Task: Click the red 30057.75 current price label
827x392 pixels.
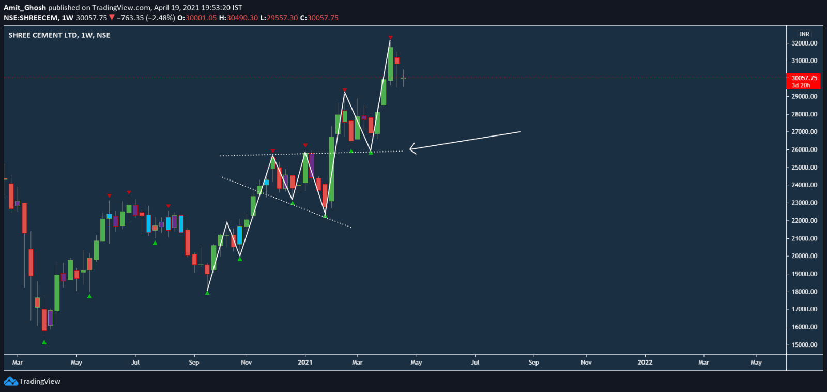Action: coord(804,81)
